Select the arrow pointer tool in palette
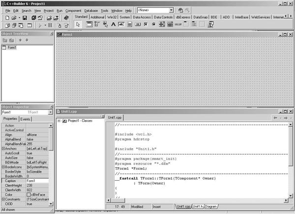 [x=78, y=24]
